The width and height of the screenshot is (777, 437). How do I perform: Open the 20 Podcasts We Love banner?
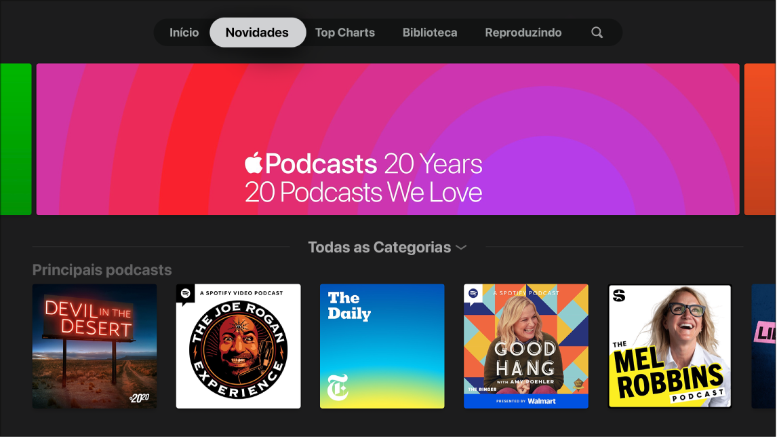coord(387,139)
